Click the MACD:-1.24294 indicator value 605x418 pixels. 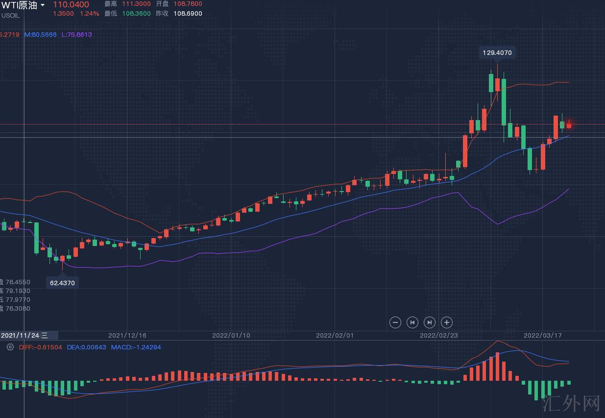[x=136, y=347]
